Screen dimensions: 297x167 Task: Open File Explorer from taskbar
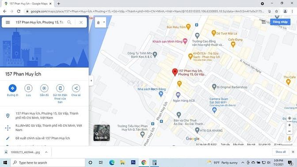pos(122,163)
